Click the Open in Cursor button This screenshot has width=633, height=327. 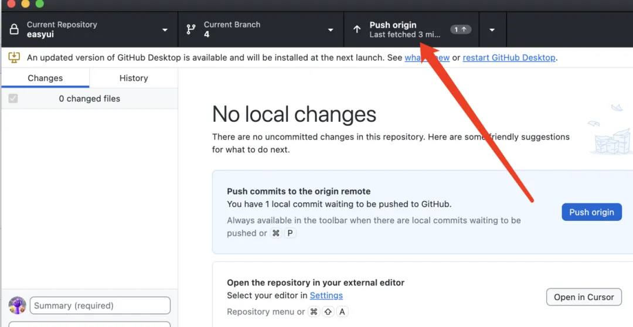click(x=584, y=297)
